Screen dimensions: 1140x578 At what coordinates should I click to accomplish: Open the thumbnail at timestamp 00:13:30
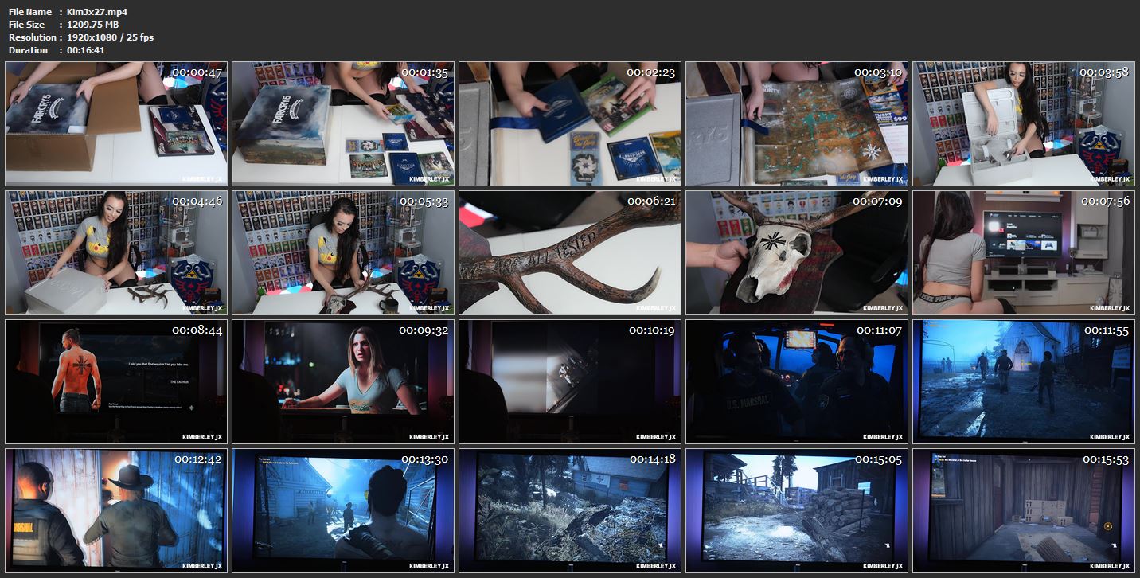pos(343,510)
